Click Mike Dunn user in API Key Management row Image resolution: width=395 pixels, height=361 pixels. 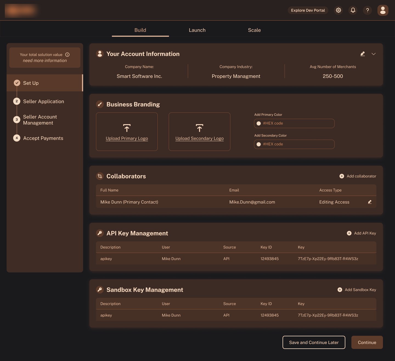(171, 259)
